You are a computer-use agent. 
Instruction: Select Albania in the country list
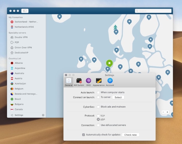(x=19, y=63)
